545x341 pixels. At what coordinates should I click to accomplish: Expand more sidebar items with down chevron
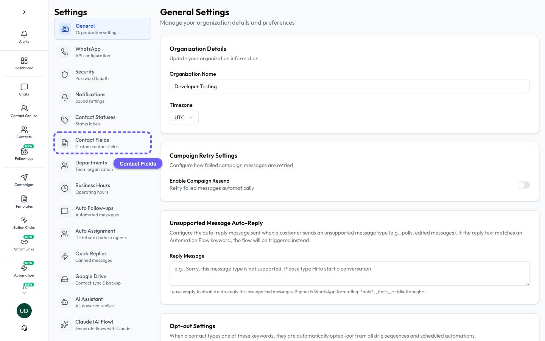click(x=24, y=293)
